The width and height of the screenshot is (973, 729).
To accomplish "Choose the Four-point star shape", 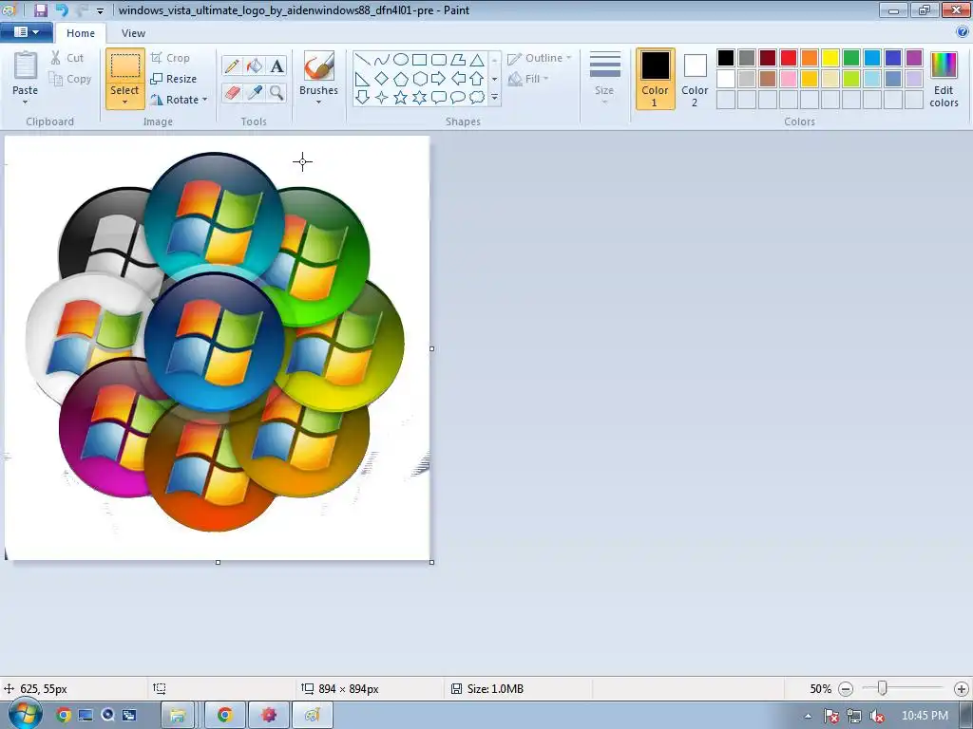I will click(x=382, y=98).
